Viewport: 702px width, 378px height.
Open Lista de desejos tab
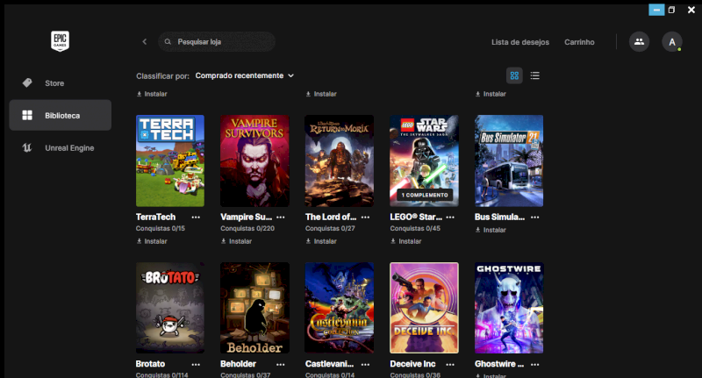[x=520, y=41]
